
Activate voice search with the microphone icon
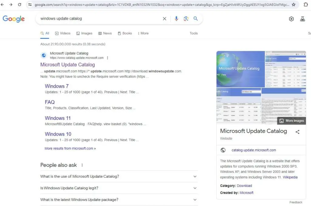pyautogui.click(x=176, y=19)
